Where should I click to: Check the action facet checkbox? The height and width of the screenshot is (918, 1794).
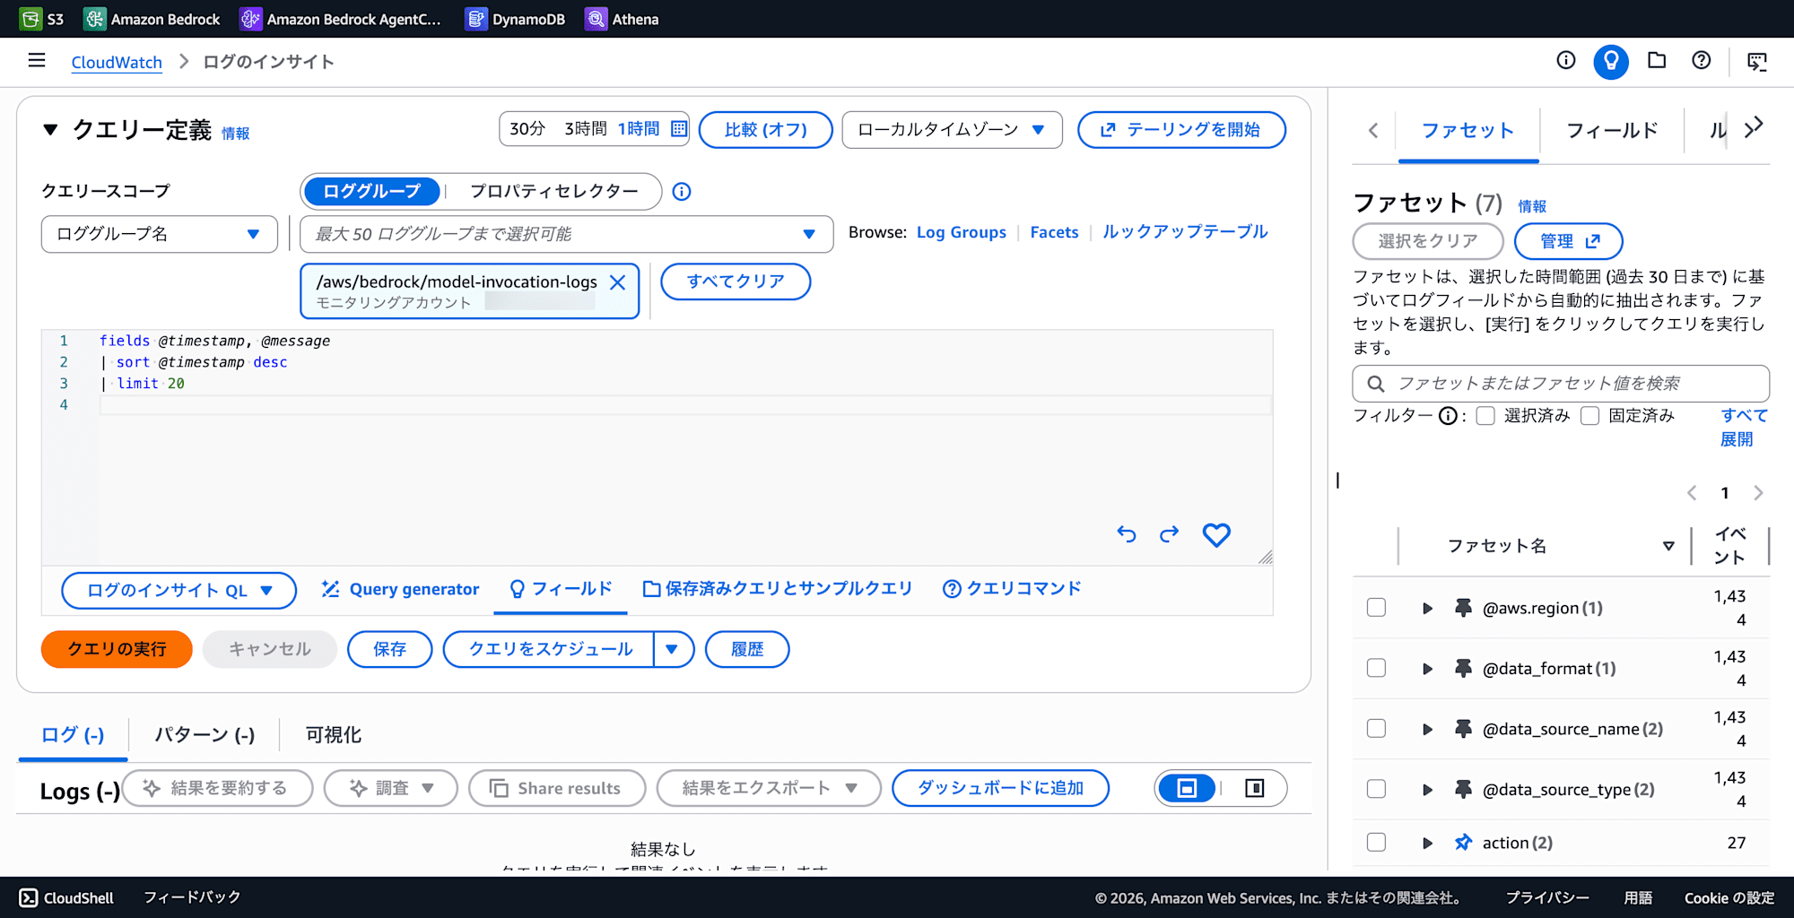pos(1376,843)
